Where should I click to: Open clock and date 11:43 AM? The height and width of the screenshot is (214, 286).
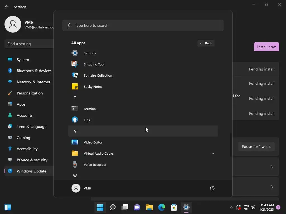tap(266, 207)
